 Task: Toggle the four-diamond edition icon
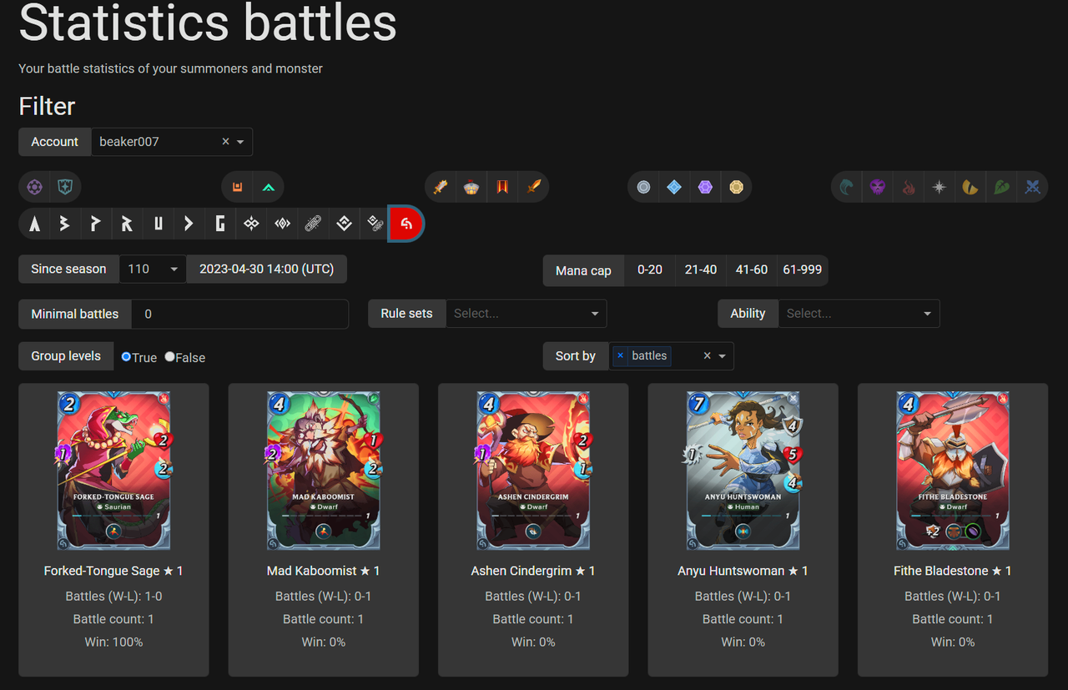coord(251,224)
